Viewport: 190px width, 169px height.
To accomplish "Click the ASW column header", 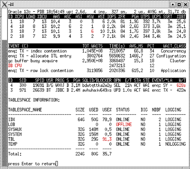I will click(90, 17).
